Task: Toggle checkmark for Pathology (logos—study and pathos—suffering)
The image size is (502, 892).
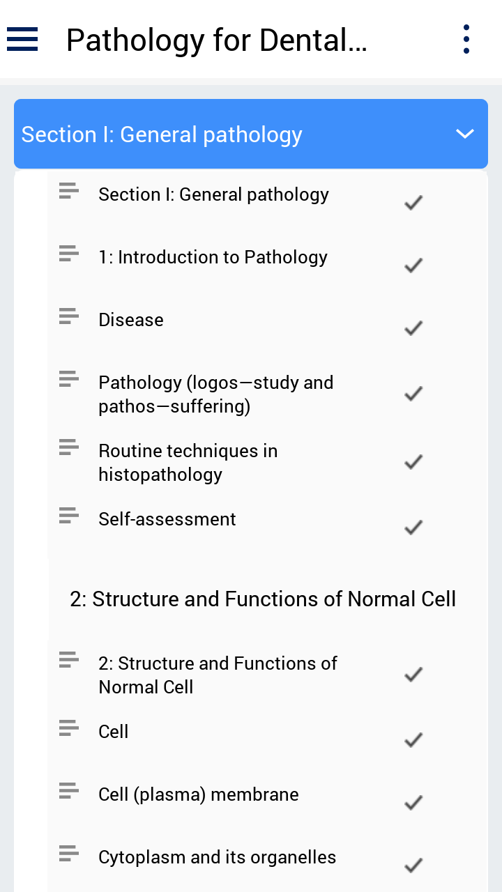Action: point(413,394)
